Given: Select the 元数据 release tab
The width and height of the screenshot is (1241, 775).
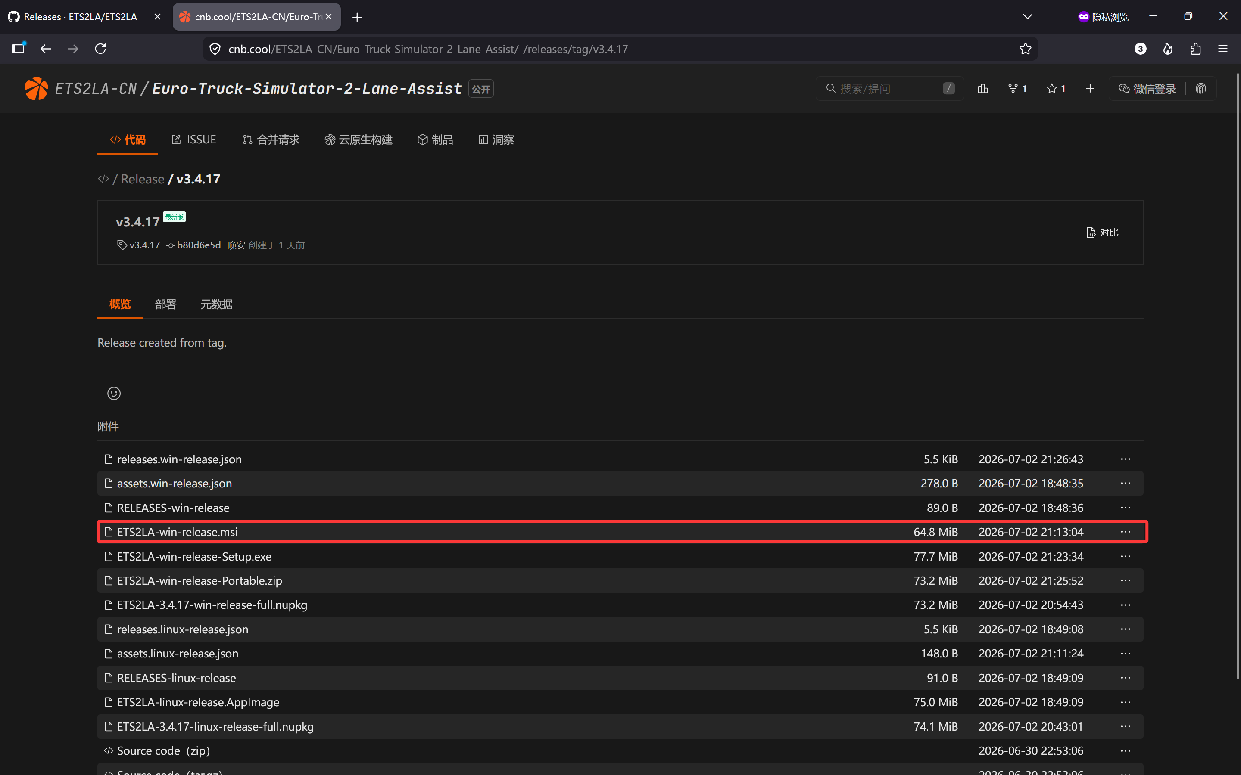Looking at the screenshot, I should (216, 304).
